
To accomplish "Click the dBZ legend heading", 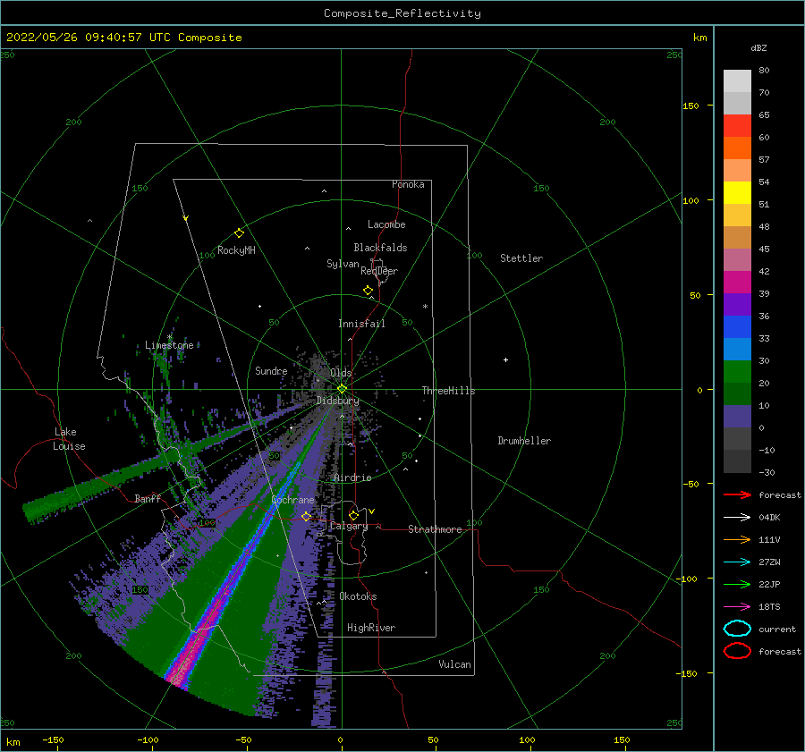I will (x=758, y=47).
